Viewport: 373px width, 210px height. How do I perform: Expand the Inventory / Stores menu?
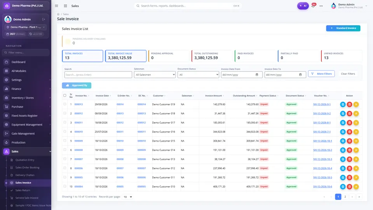(26, 98)
